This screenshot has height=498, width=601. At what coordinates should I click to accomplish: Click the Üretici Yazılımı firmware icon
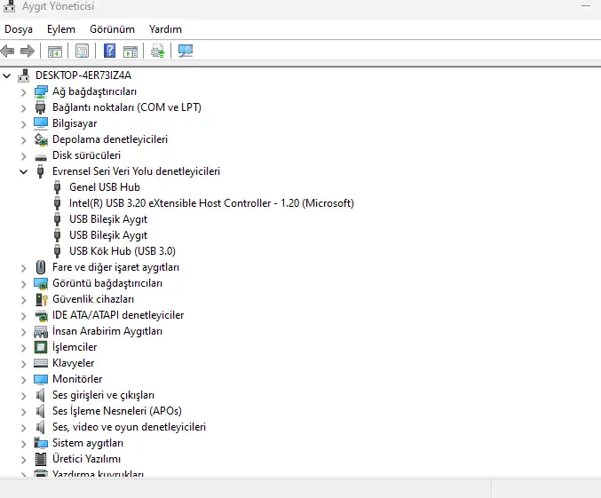click(41, 459)
